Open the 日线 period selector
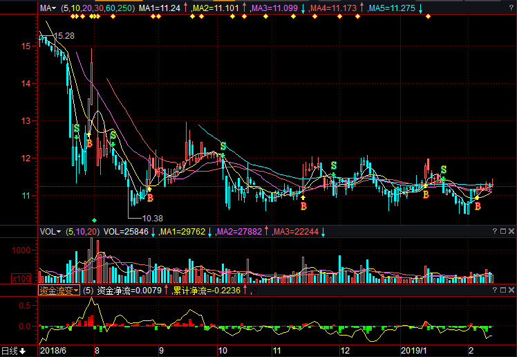The height and width of the screenshot is (357, 517). pos(13,351)
